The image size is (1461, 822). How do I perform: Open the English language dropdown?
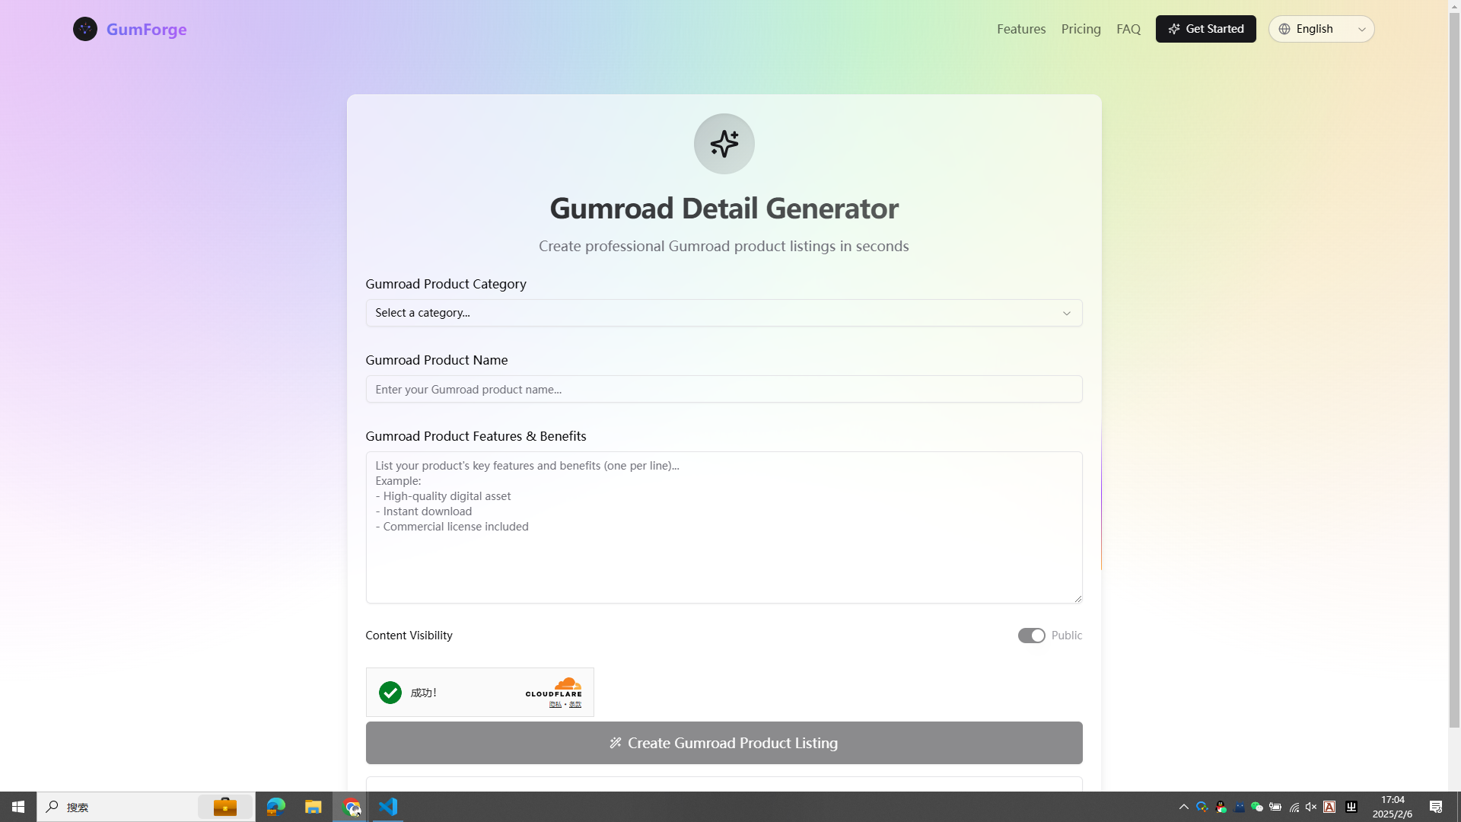pos(1321,29)
